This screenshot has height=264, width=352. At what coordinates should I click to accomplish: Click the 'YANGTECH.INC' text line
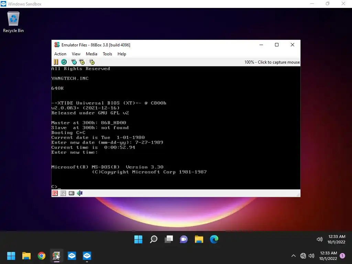(x=70, y=78)
